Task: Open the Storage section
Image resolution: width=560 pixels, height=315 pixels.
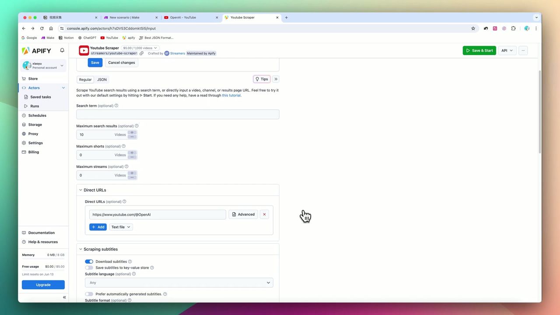Action: (35, 124)
